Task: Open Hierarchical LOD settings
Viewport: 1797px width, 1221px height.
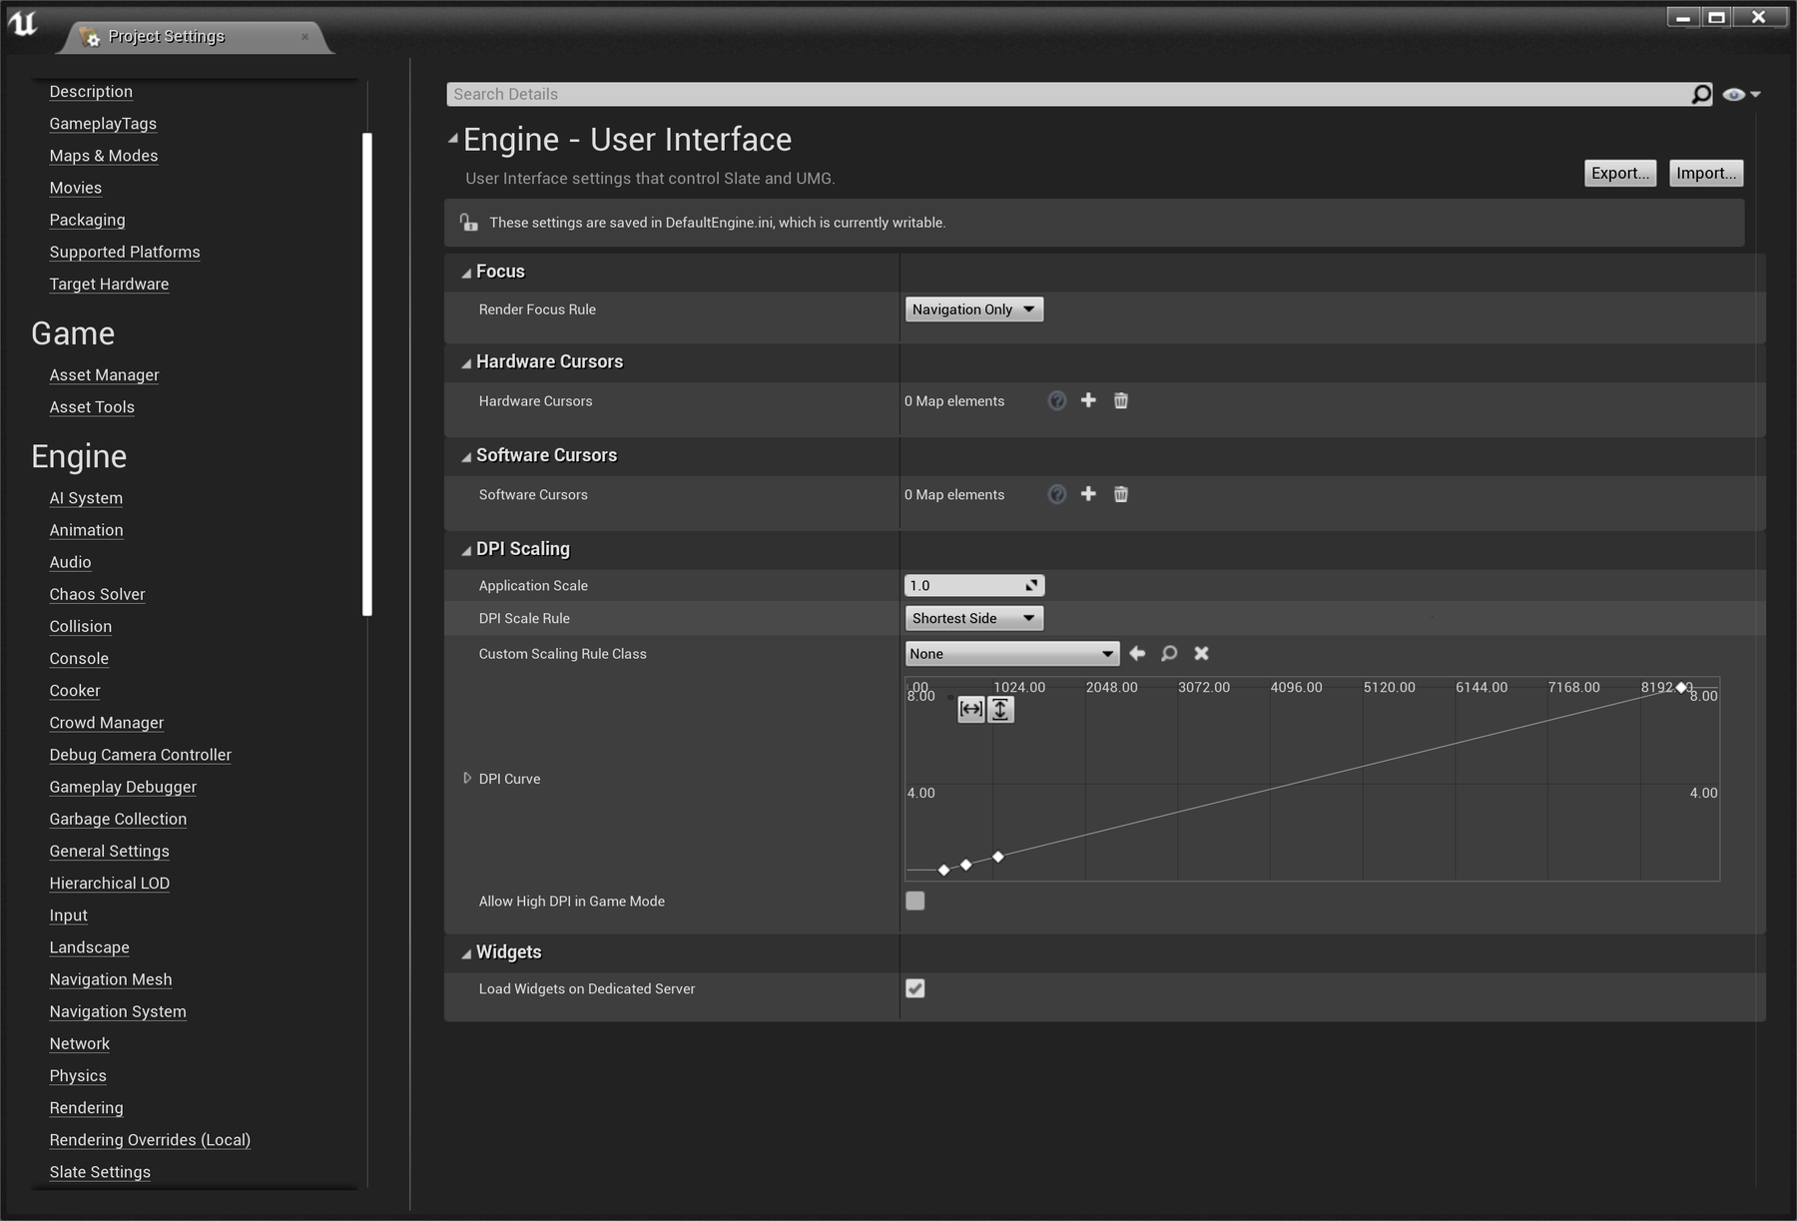Action: click(x=110, y=883)
